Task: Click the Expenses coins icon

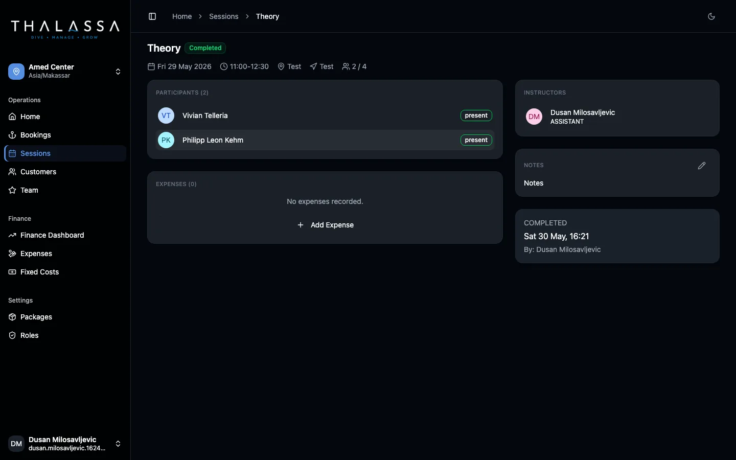Action: tap(12, 254)
